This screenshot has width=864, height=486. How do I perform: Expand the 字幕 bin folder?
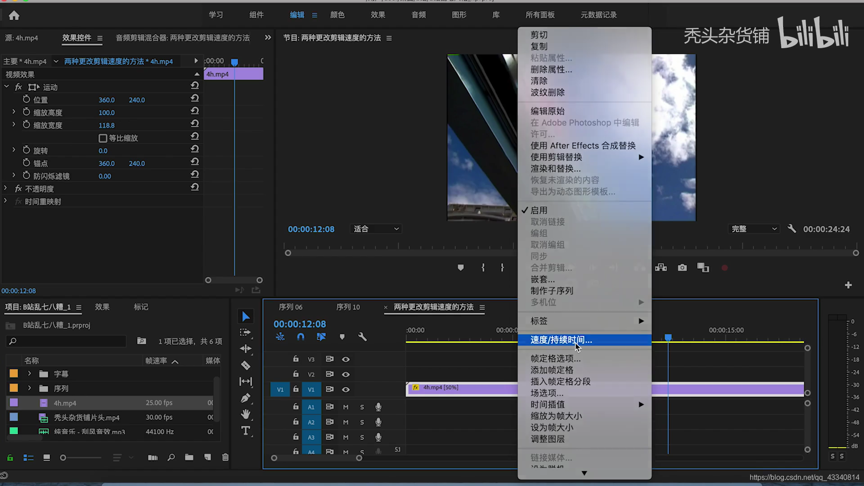(x=29, y=373)
